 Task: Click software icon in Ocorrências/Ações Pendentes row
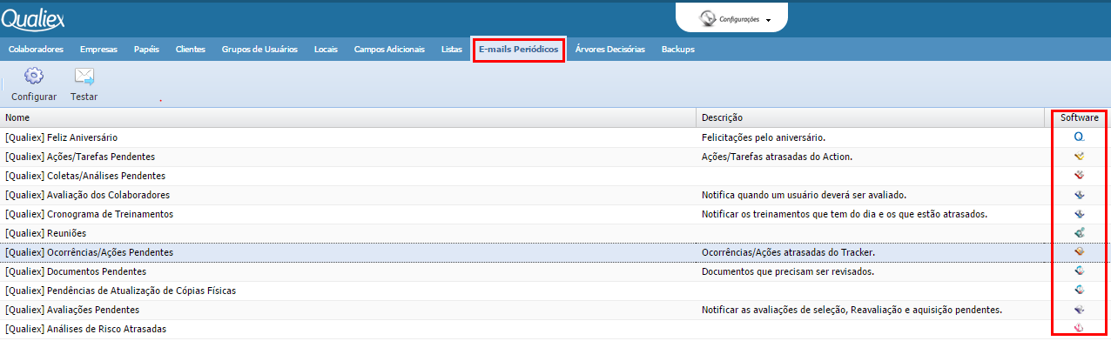pyautogui.click(x=1080, y=252)
